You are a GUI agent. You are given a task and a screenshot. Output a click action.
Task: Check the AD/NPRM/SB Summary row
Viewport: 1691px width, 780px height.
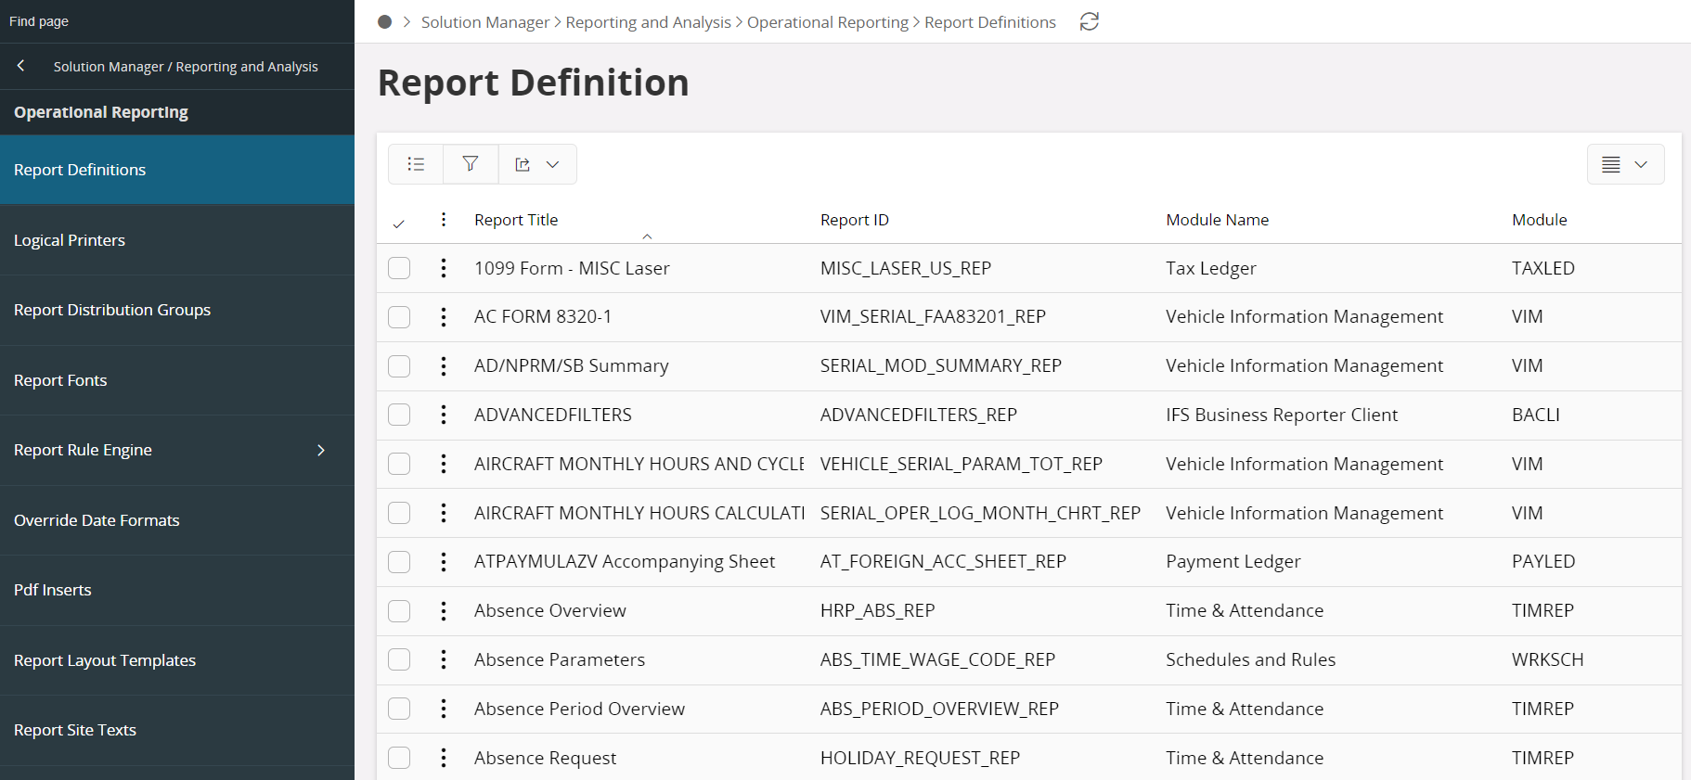399,366
